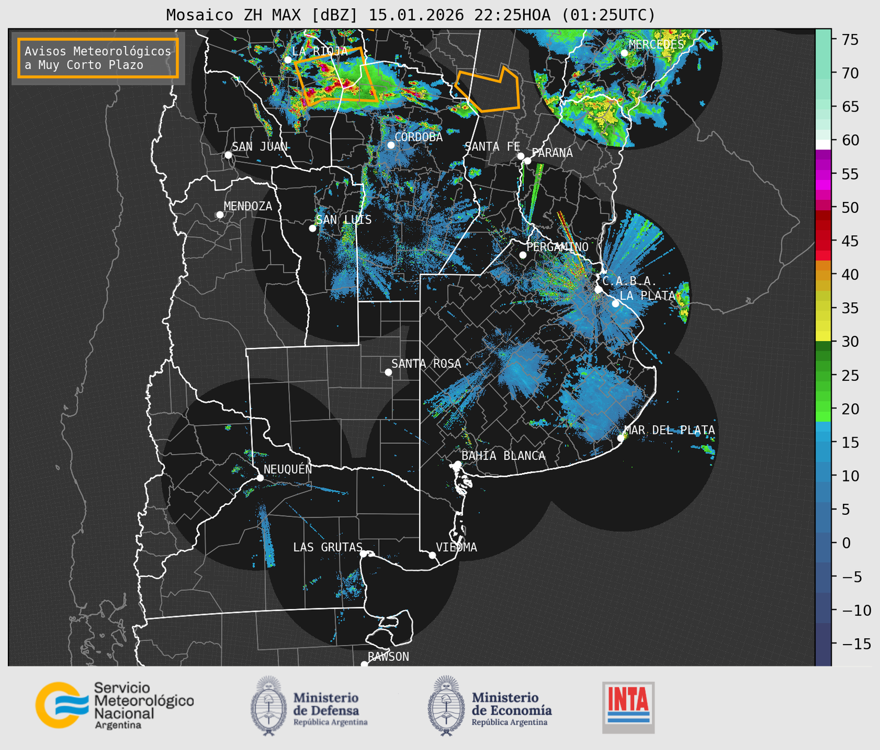Click the Ministerio de Defensa text
880x750 pixels.
(331, 708)
